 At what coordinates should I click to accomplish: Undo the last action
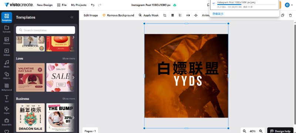[x=92, y=5]
